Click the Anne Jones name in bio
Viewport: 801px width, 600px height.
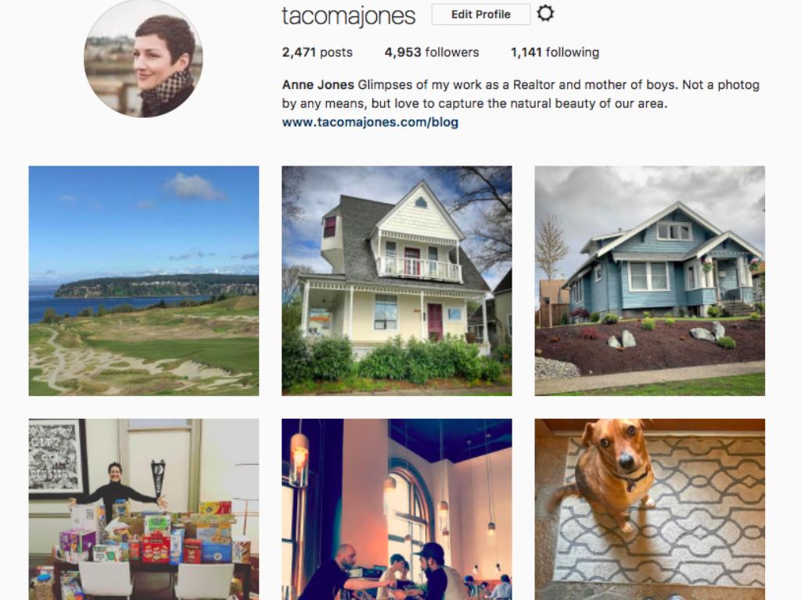pyautogui.click(x=318, y=84)
